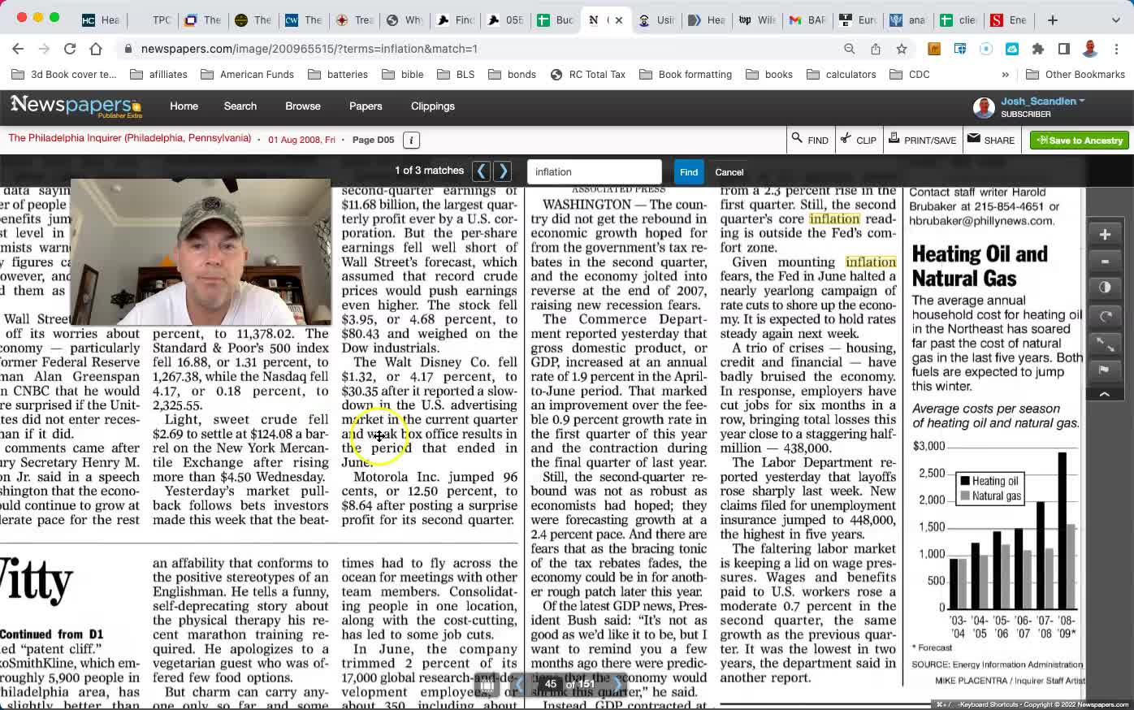This screenshot has width=1134, height=710.
Task: Open the 3d Book cover bookmark folder
Action: coord(64,75)
